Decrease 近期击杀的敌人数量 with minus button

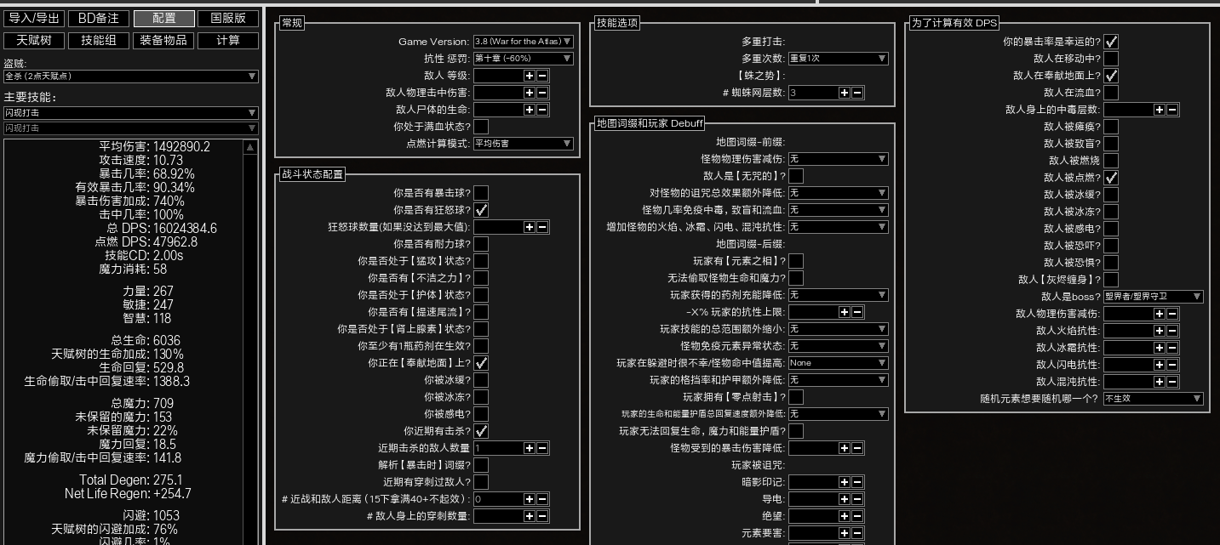542,448
